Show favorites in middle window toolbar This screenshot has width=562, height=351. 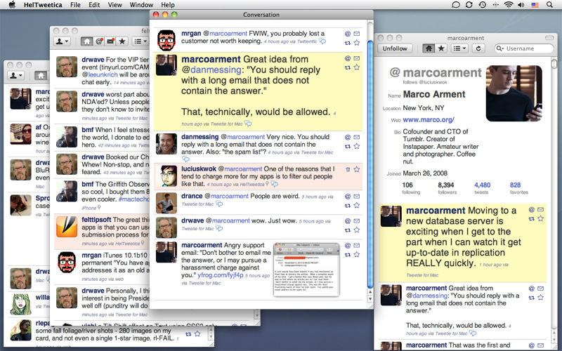point(122,41)
